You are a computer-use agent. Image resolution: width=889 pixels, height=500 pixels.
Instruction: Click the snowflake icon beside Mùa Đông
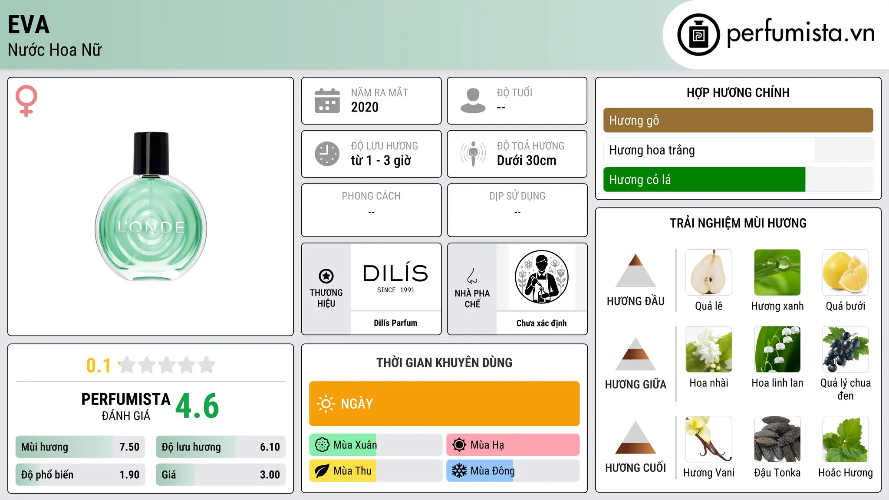(x=459, y=471)
